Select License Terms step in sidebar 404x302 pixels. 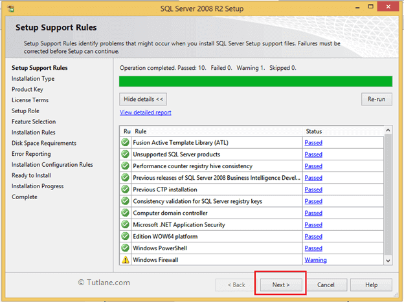tap(30, 100)
